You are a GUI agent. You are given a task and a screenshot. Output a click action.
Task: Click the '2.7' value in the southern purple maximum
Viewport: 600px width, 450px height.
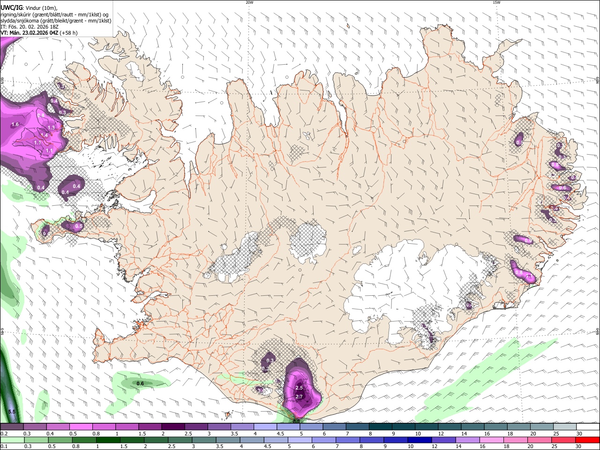click(x=299, y=397)
